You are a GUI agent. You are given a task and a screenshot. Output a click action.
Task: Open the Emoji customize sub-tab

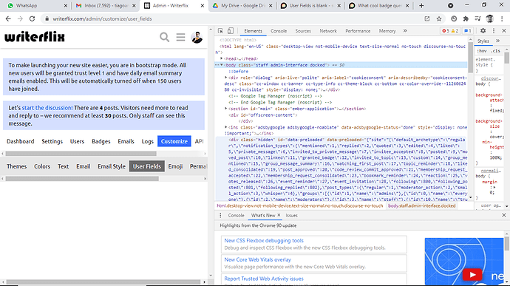[175, 166]
